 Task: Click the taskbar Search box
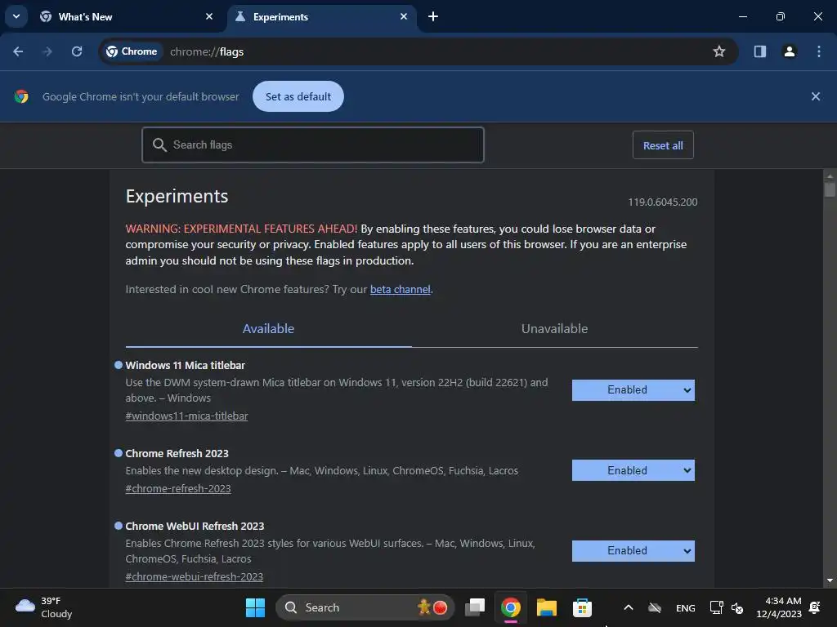point(365,607)
